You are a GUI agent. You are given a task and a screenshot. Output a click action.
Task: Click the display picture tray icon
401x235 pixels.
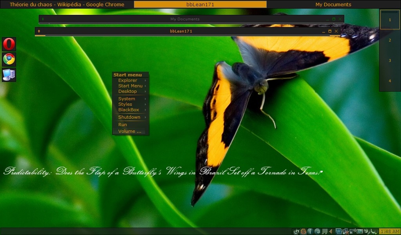[x=359, y=231]
